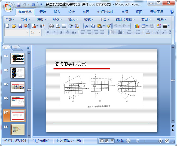Switch to Slides thumbnail pane tab
The height and width of the screenshot is (146, 177).
pyautogui.click(x=6, y=48)
